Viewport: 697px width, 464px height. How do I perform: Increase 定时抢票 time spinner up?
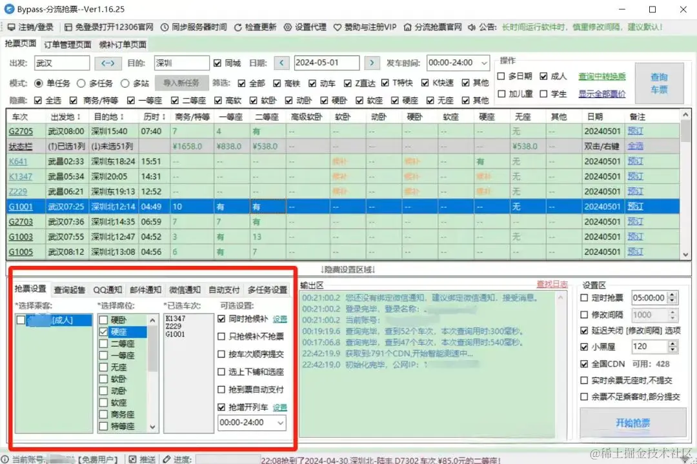(672, 295)
